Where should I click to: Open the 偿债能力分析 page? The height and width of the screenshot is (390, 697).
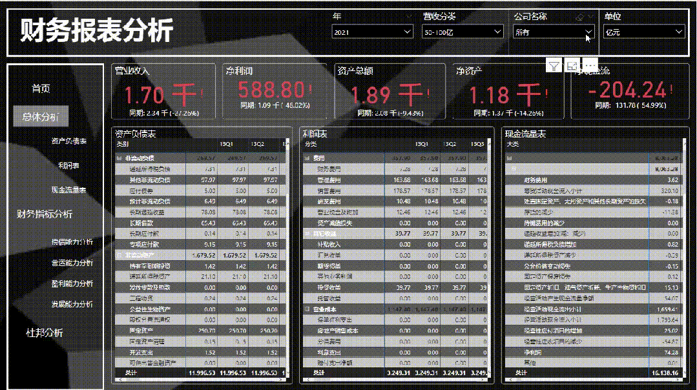(72, 241)
